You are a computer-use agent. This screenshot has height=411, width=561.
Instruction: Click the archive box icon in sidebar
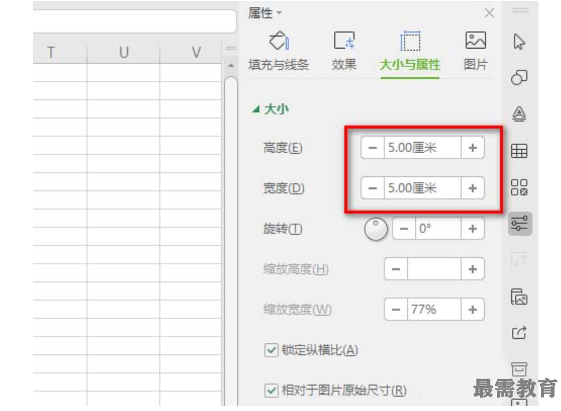[x=519, y=369]
